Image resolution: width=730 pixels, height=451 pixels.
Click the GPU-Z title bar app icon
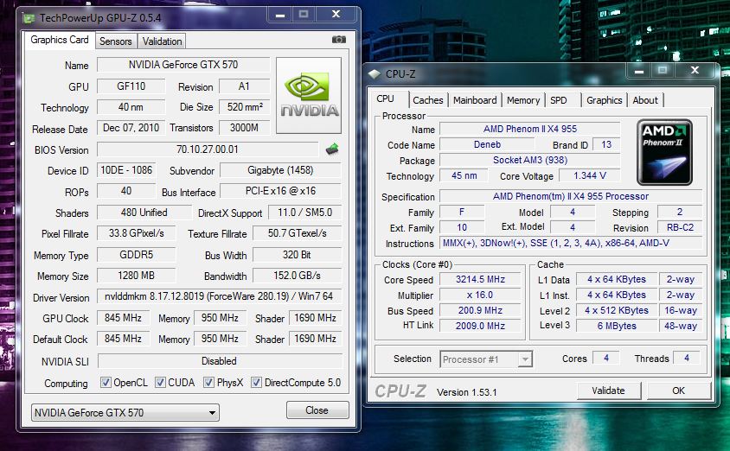pos(29,18)
